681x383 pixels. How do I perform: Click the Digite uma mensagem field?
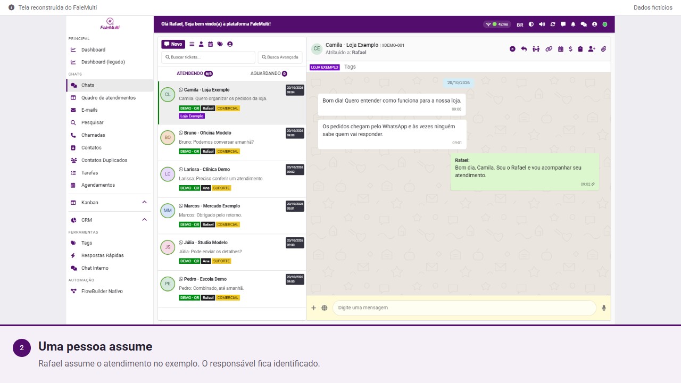point(464,307)
